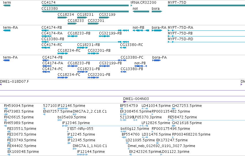Click the EK109348.5prime EST label
This screenshot has height=156, width=245.
[x=23, y=152]
